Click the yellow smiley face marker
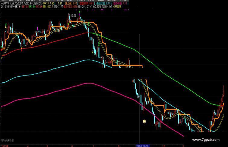 point(144,121)
